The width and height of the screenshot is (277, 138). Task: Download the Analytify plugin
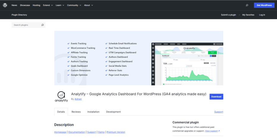pos(216,97)
